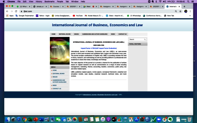The height and width of the screenshot is (123, 197).
Task: Click the sidebar Search input field
Action: pos(136,39)
